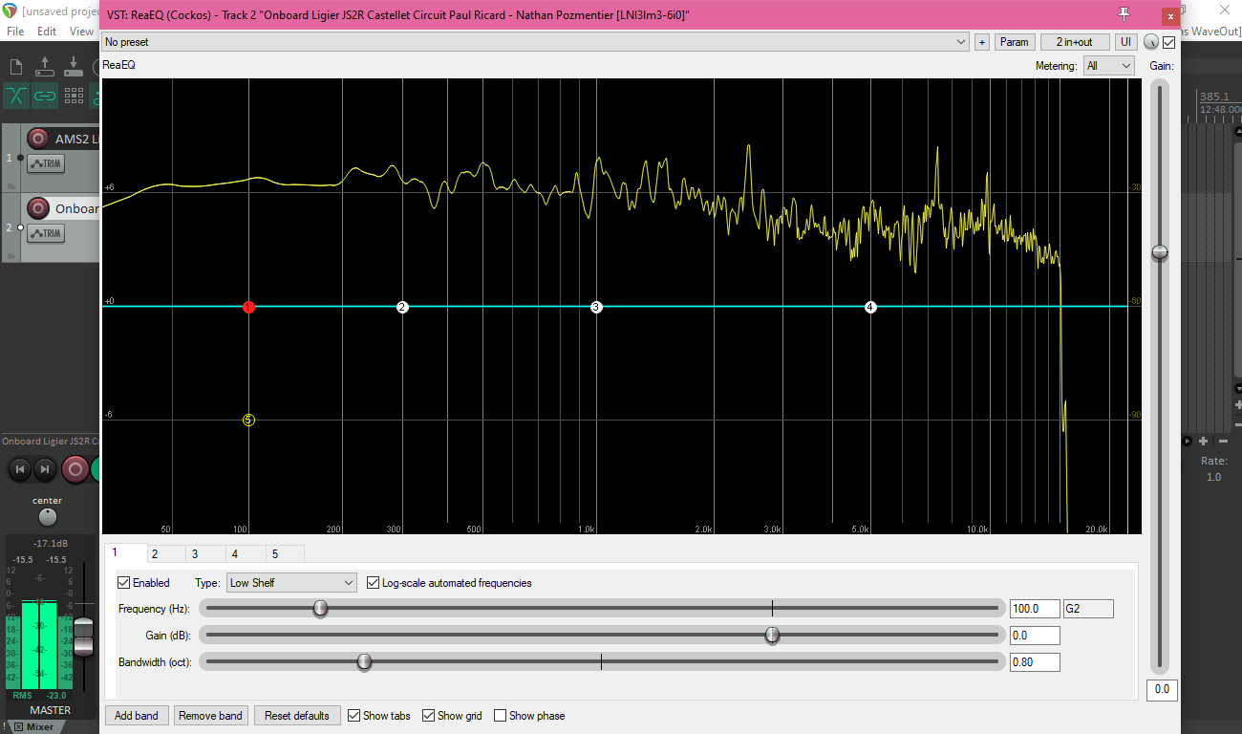Close the Mixer docker tab X

[x=18, y=726]
